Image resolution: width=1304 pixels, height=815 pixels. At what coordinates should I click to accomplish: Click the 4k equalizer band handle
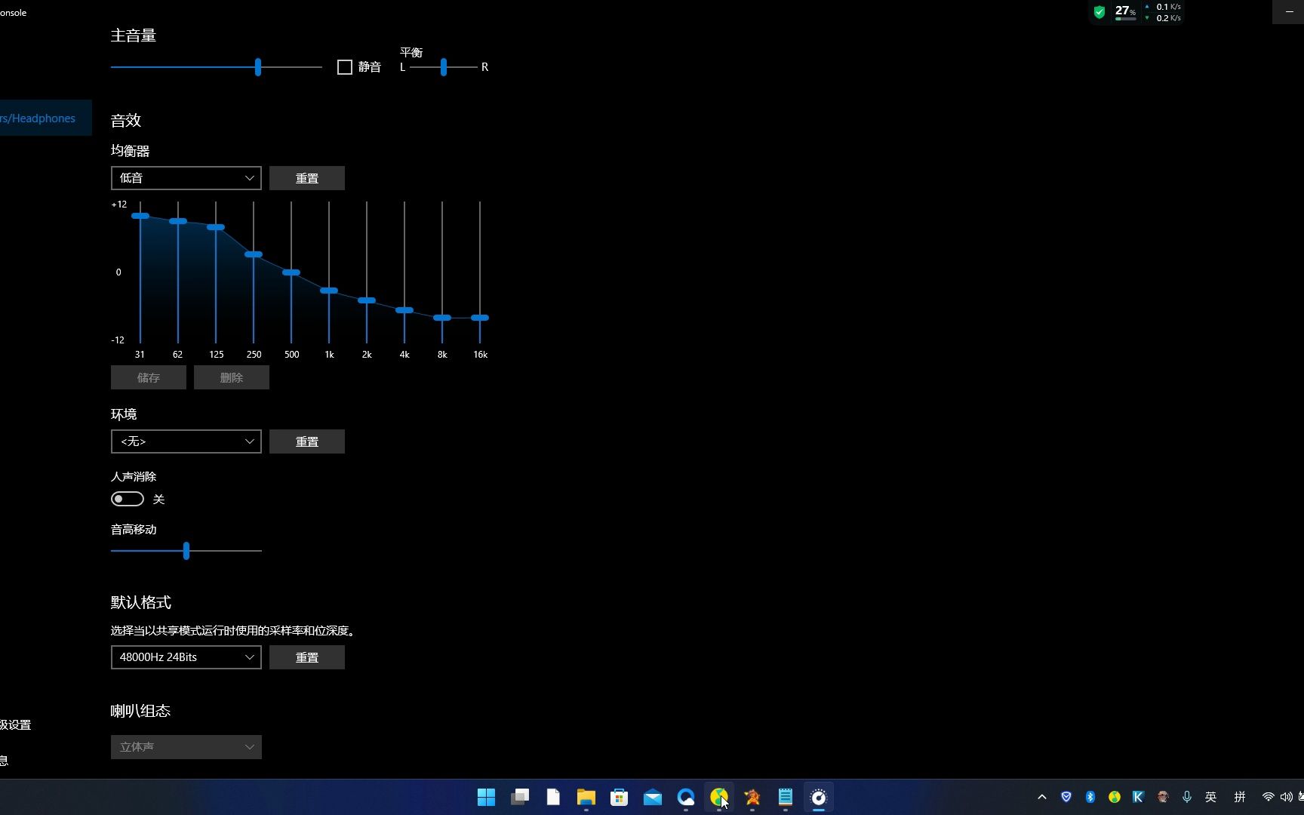(x=404, y=310)
